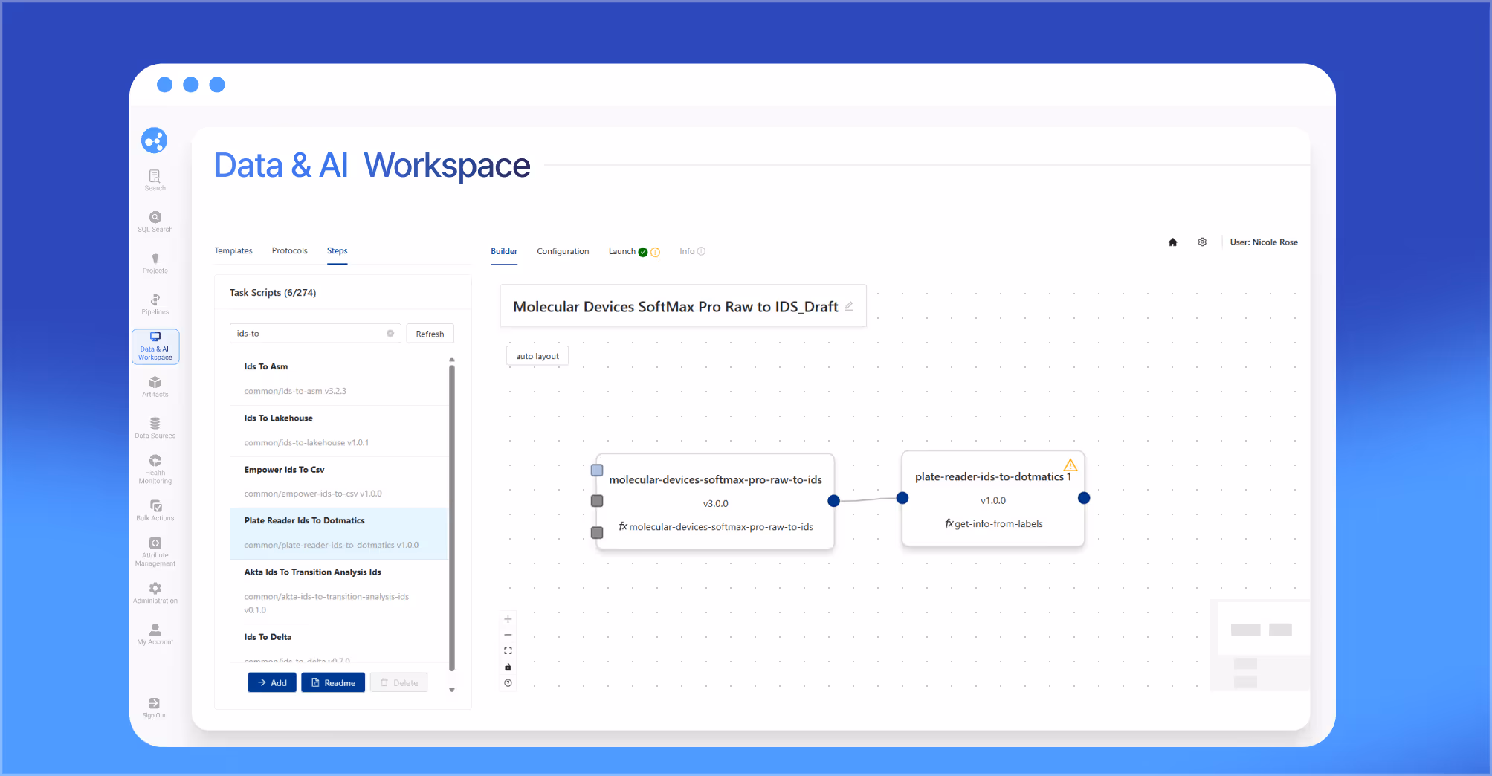This screenshot has height=776, width=1492.
Task: Switch to the Protocols tab
Action: pos(289,251)
